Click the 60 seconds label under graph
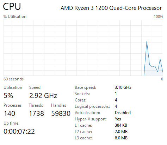Image resolution: width=167 pixels, height=145 pixels. (13, 79)
